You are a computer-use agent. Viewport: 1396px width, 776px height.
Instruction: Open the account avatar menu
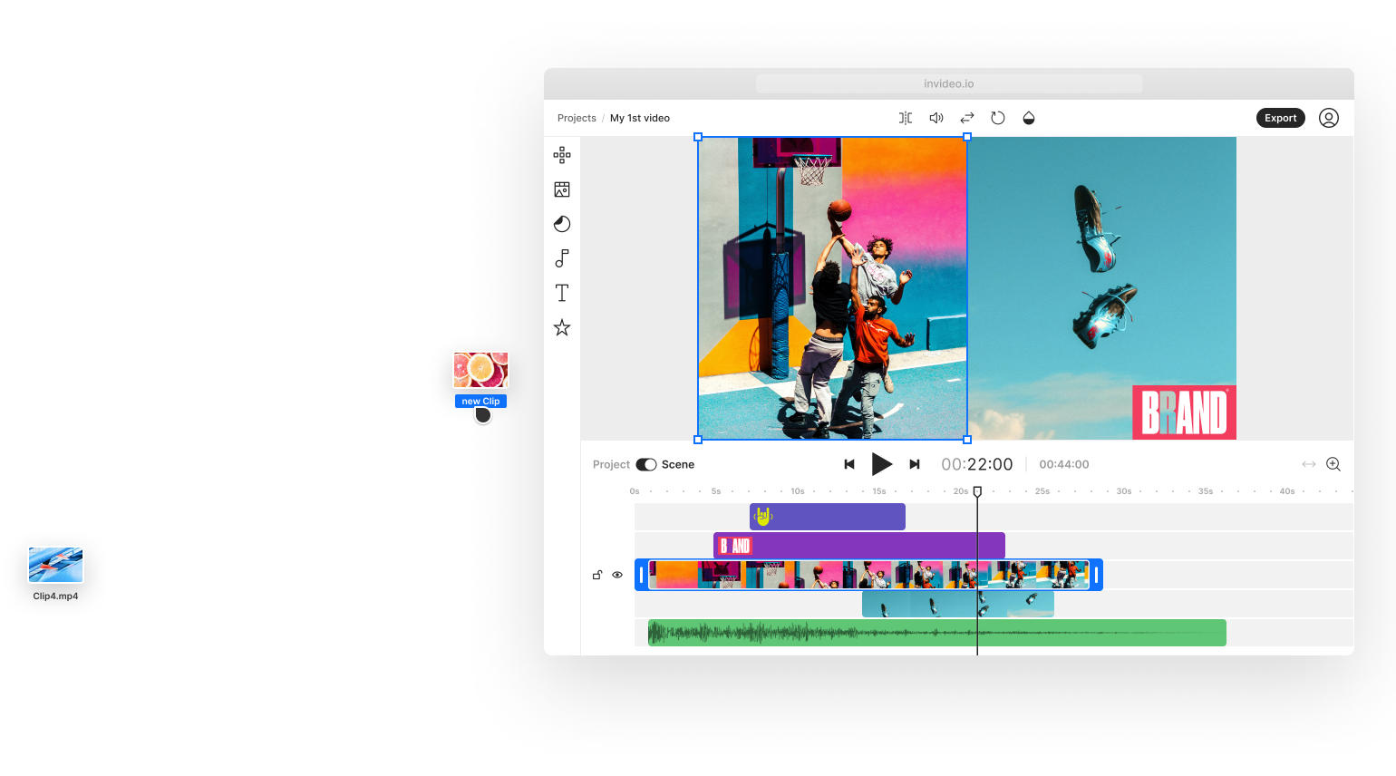click(x=1328, y=118)
